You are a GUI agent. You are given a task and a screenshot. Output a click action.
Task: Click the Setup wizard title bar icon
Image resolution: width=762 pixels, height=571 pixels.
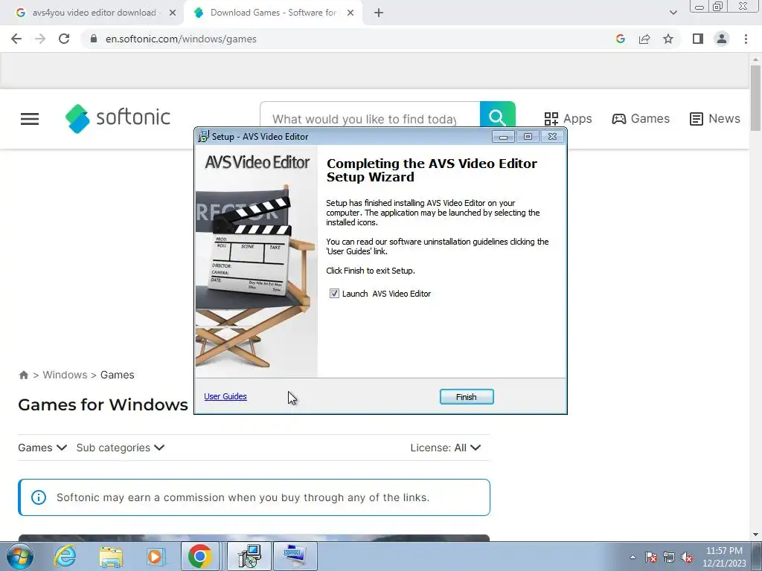coord(203,137)
